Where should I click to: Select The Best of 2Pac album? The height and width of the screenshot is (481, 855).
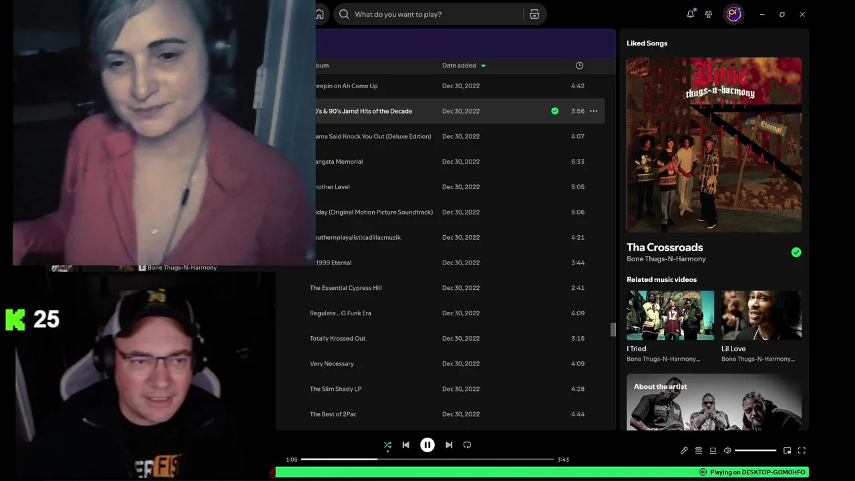[x=333, y=414]
